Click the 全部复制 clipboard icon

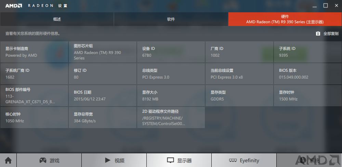click(318, 33)
